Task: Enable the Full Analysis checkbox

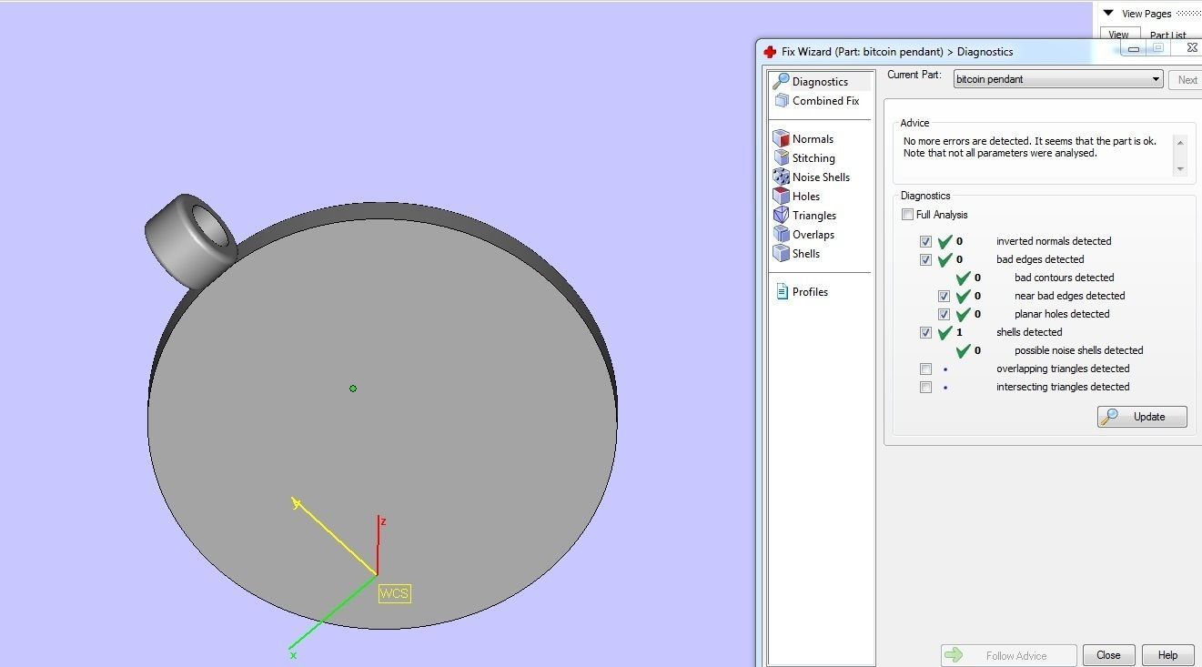Action: 907,215
